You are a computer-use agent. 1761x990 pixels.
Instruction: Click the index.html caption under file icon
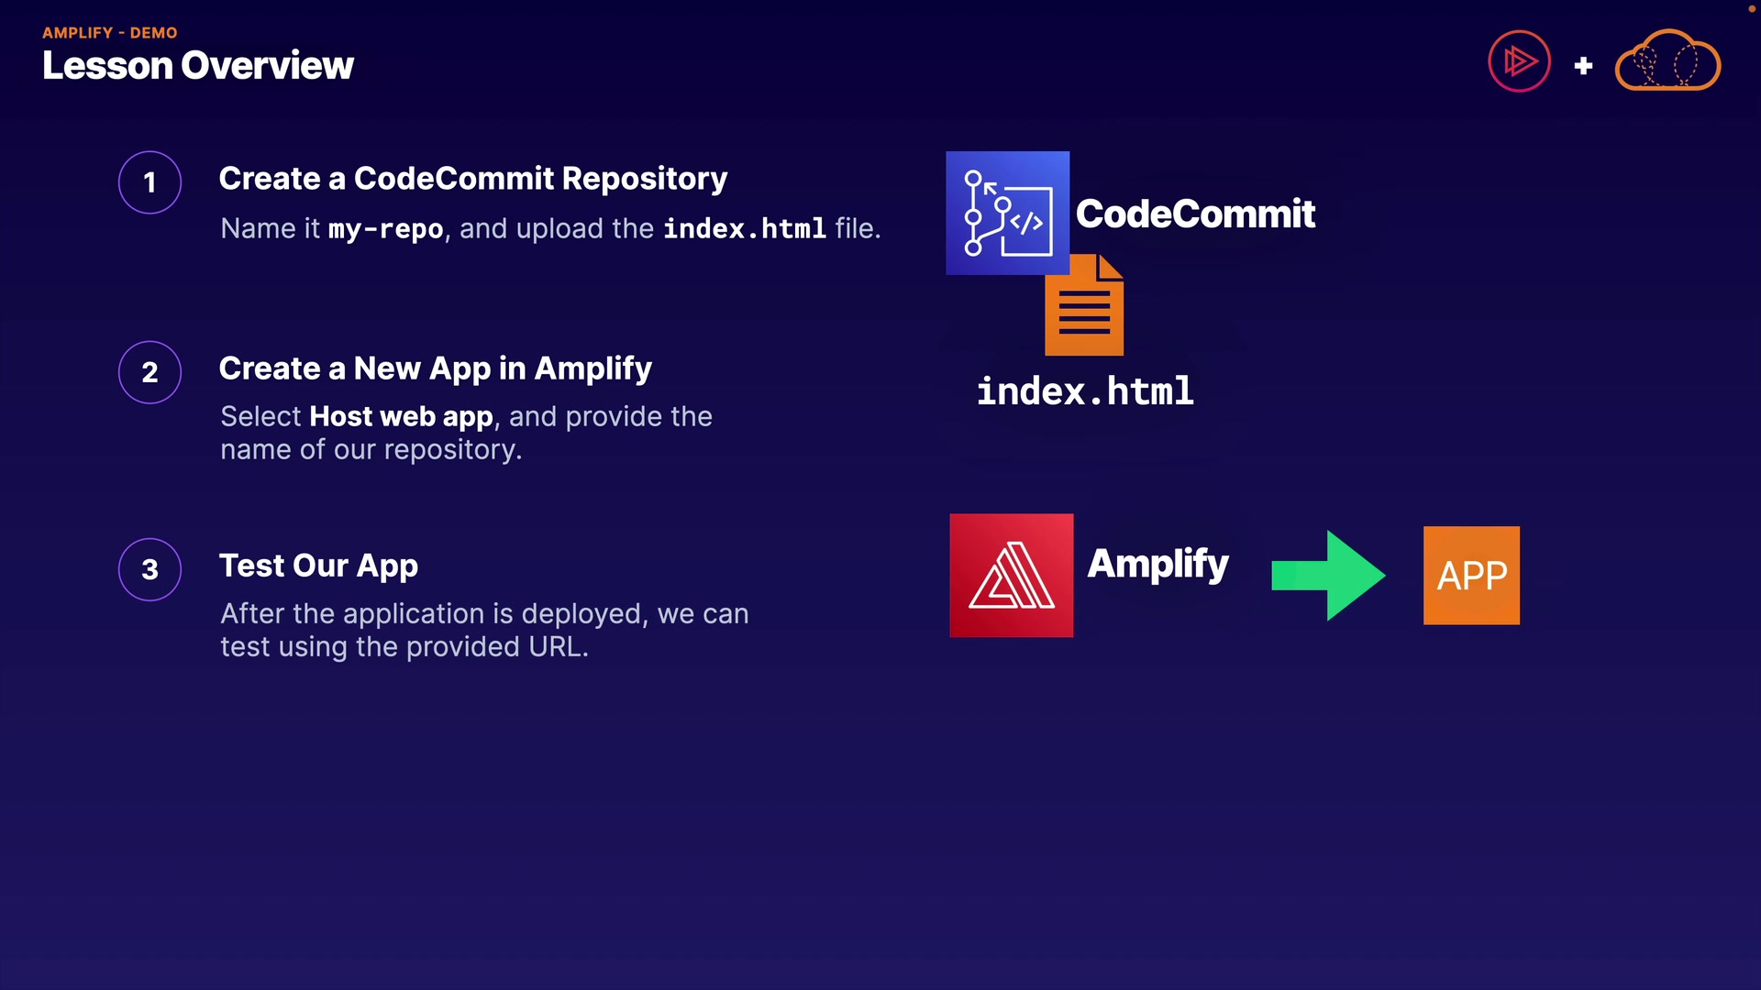1084,391
